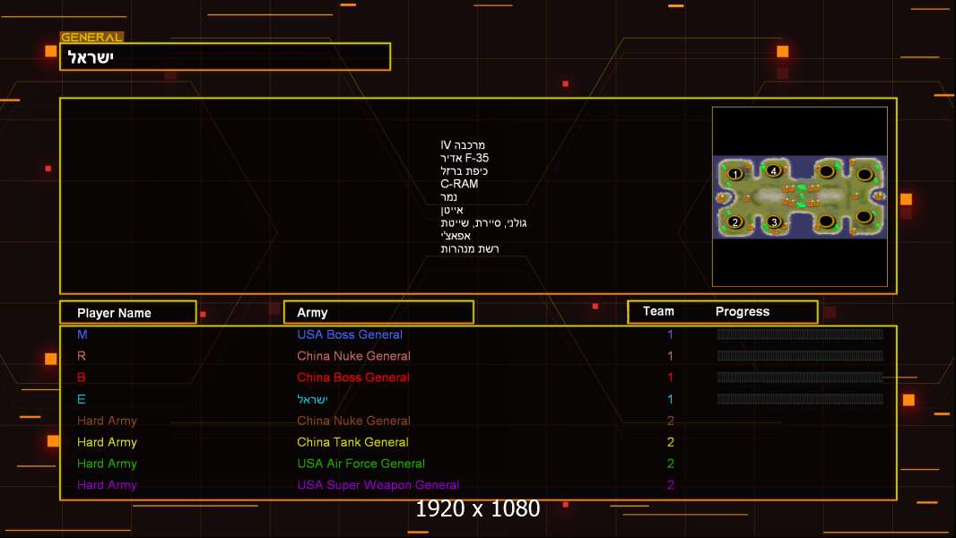
Task: Click start position 4 on the map preview
Action: click(774, 170)
